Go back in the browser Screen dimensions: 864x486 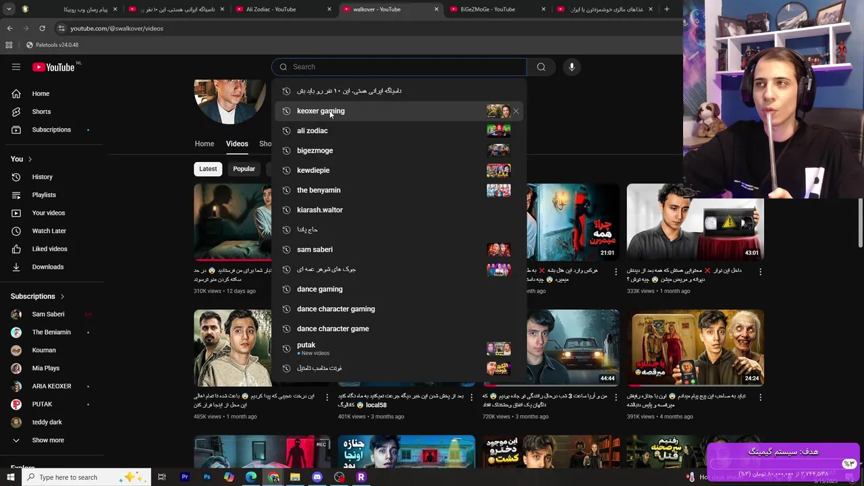pyautogui.click(x=9, y=28)
